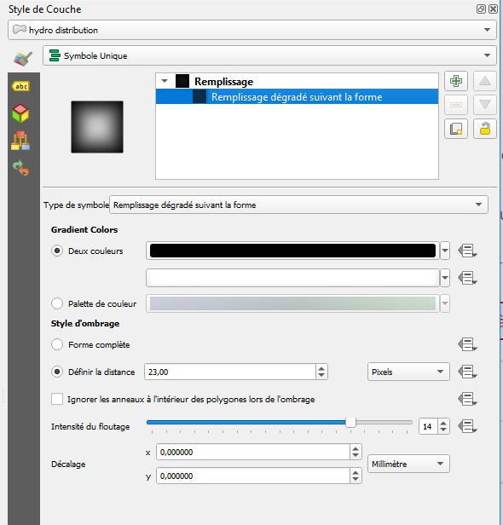503x525 pixels.
Task: Switch to the Labels abc tab
Action: [x=20, y=86]
